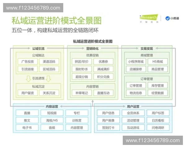Click the green title 私域运营进阶模式全景图

click(x=57, y=21)
